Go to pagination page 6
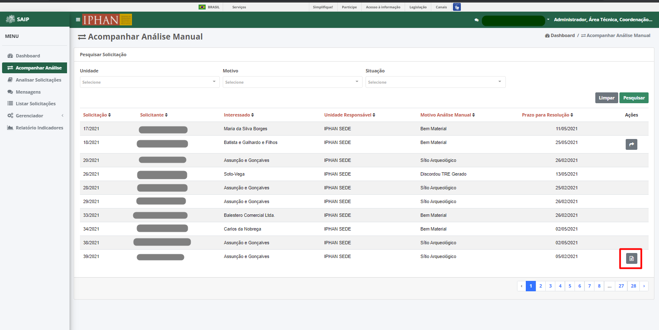 (x=579, y=286)
